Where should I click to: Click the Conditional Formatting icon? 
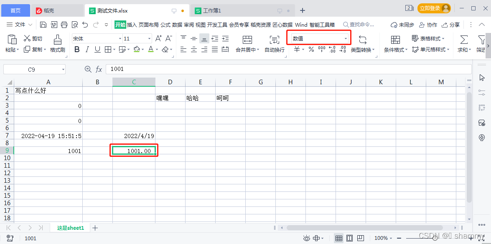point(395,40)
